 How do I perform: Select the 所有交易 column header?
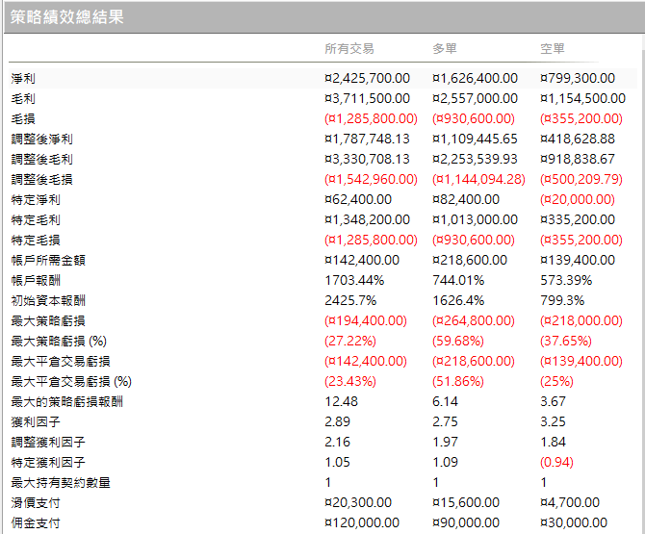coord(348,48)
